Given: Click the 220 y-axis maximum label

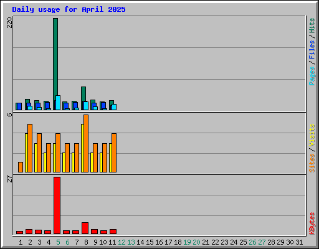Looking at the screenshot, I should [9, 22].
